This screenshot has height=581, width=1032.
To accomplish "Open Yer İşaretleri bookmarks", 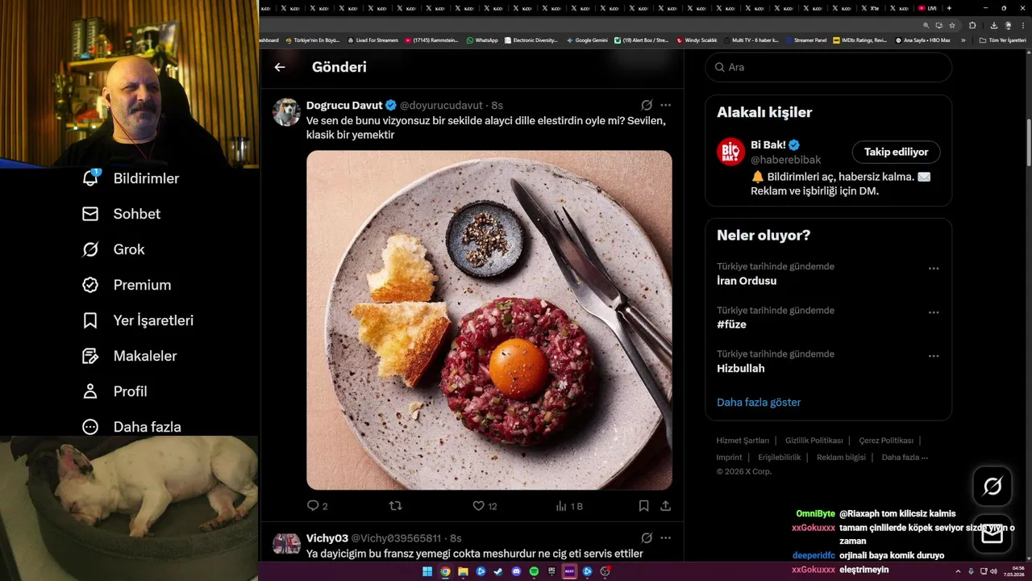I will click(138, 320).
